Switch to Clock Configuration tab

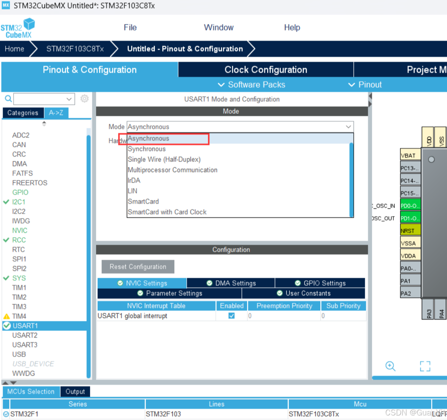click(266, 69)
